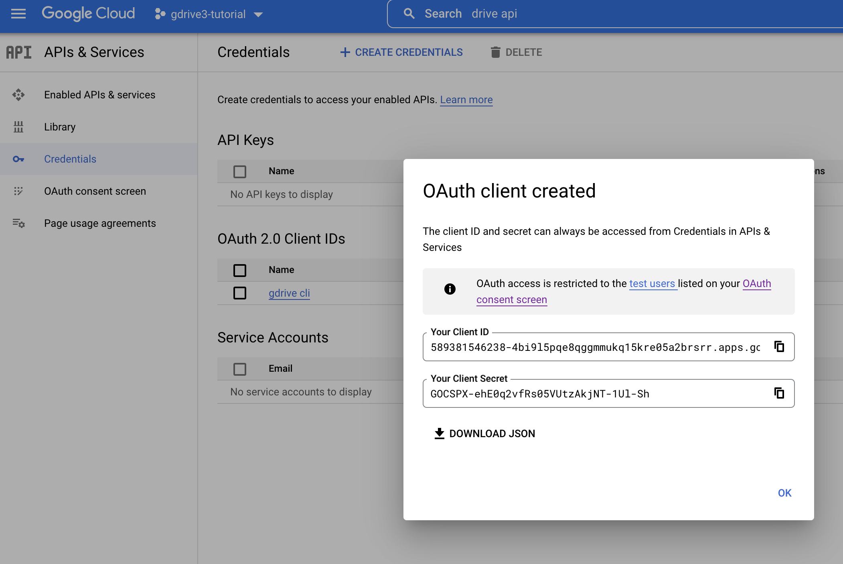Click OK to close the dialog
The height and width of the screenshot is (564, 843).
click(784, 493)
